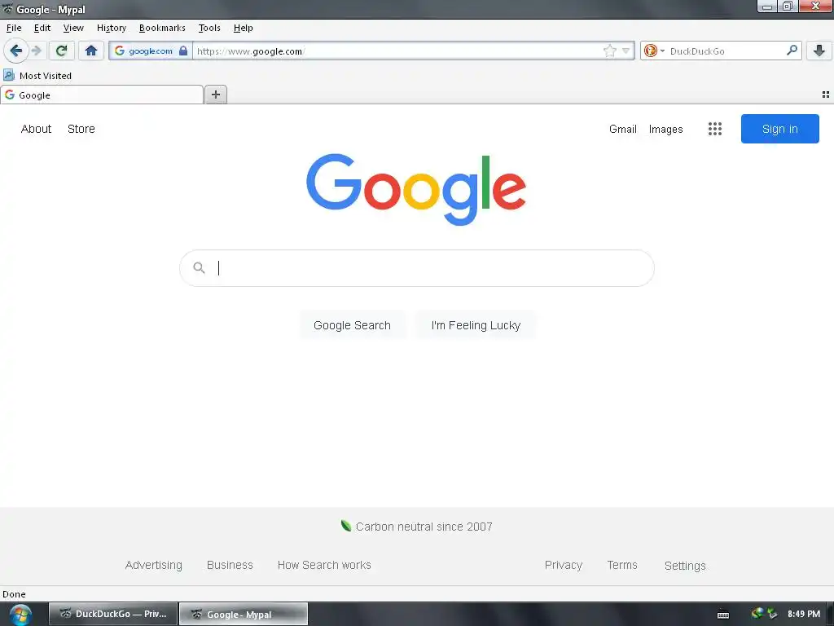This screenshot has height=626, width=834.
Task: Open the Bookmarks menu
Action: pyautogui.click(x=162, y=29)
